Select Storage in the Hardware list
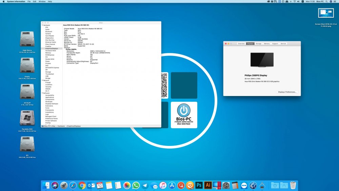The width and height of the screenshot is (339, 191). pyautogui.click(x=48, y=72)
